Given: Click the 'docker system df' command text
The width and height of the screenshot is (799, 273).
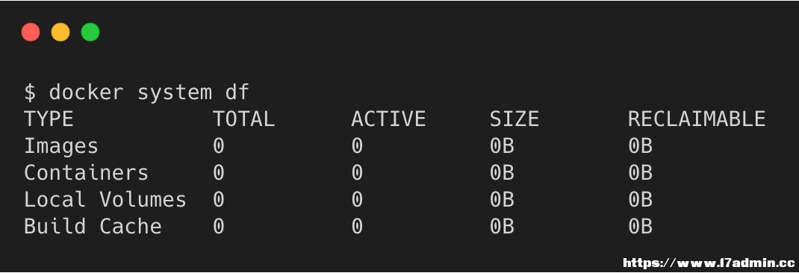Looking at the screenshot, I should click(x=149, y=92).
